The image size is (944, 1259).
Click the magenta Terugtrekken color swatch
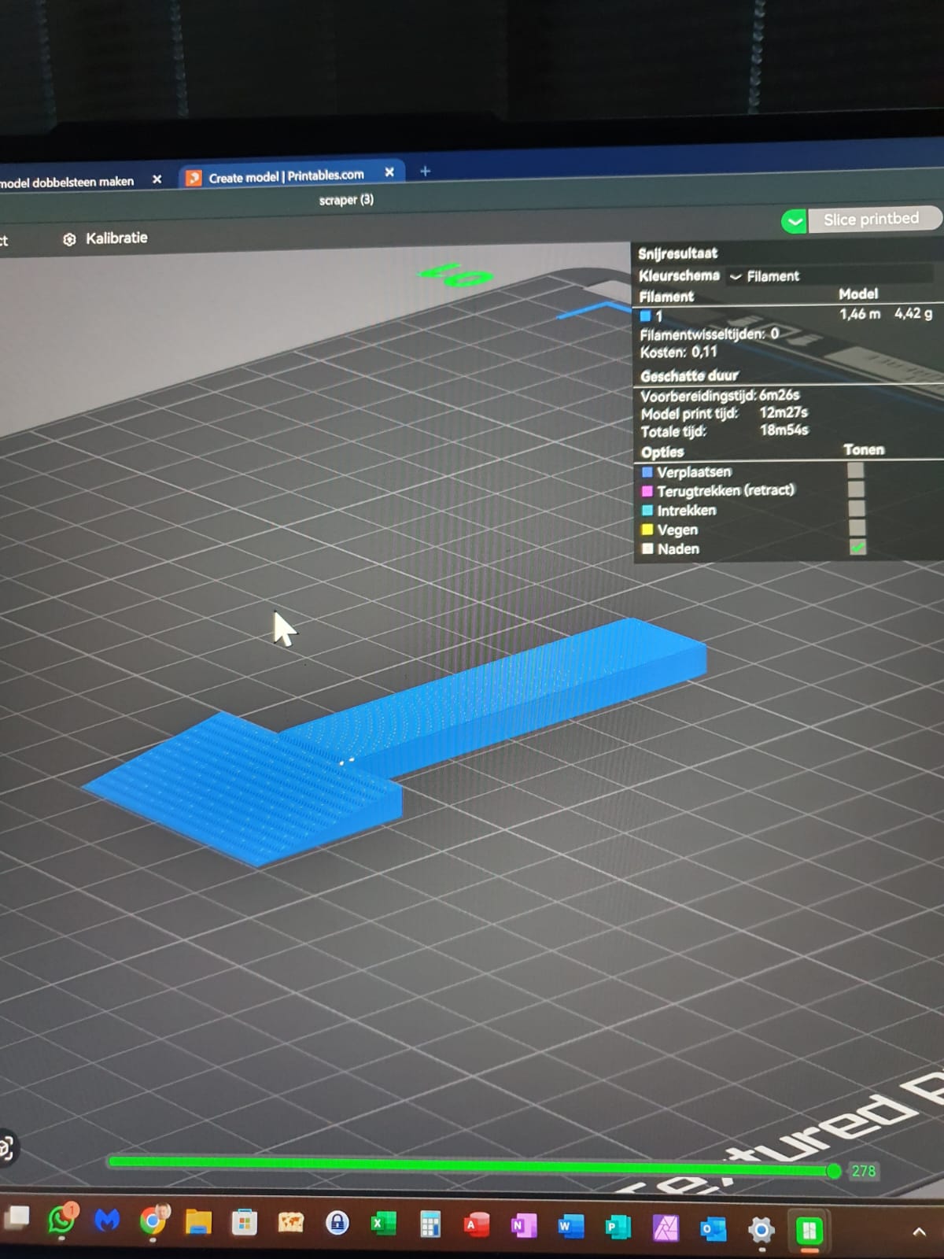coord(647,491)
